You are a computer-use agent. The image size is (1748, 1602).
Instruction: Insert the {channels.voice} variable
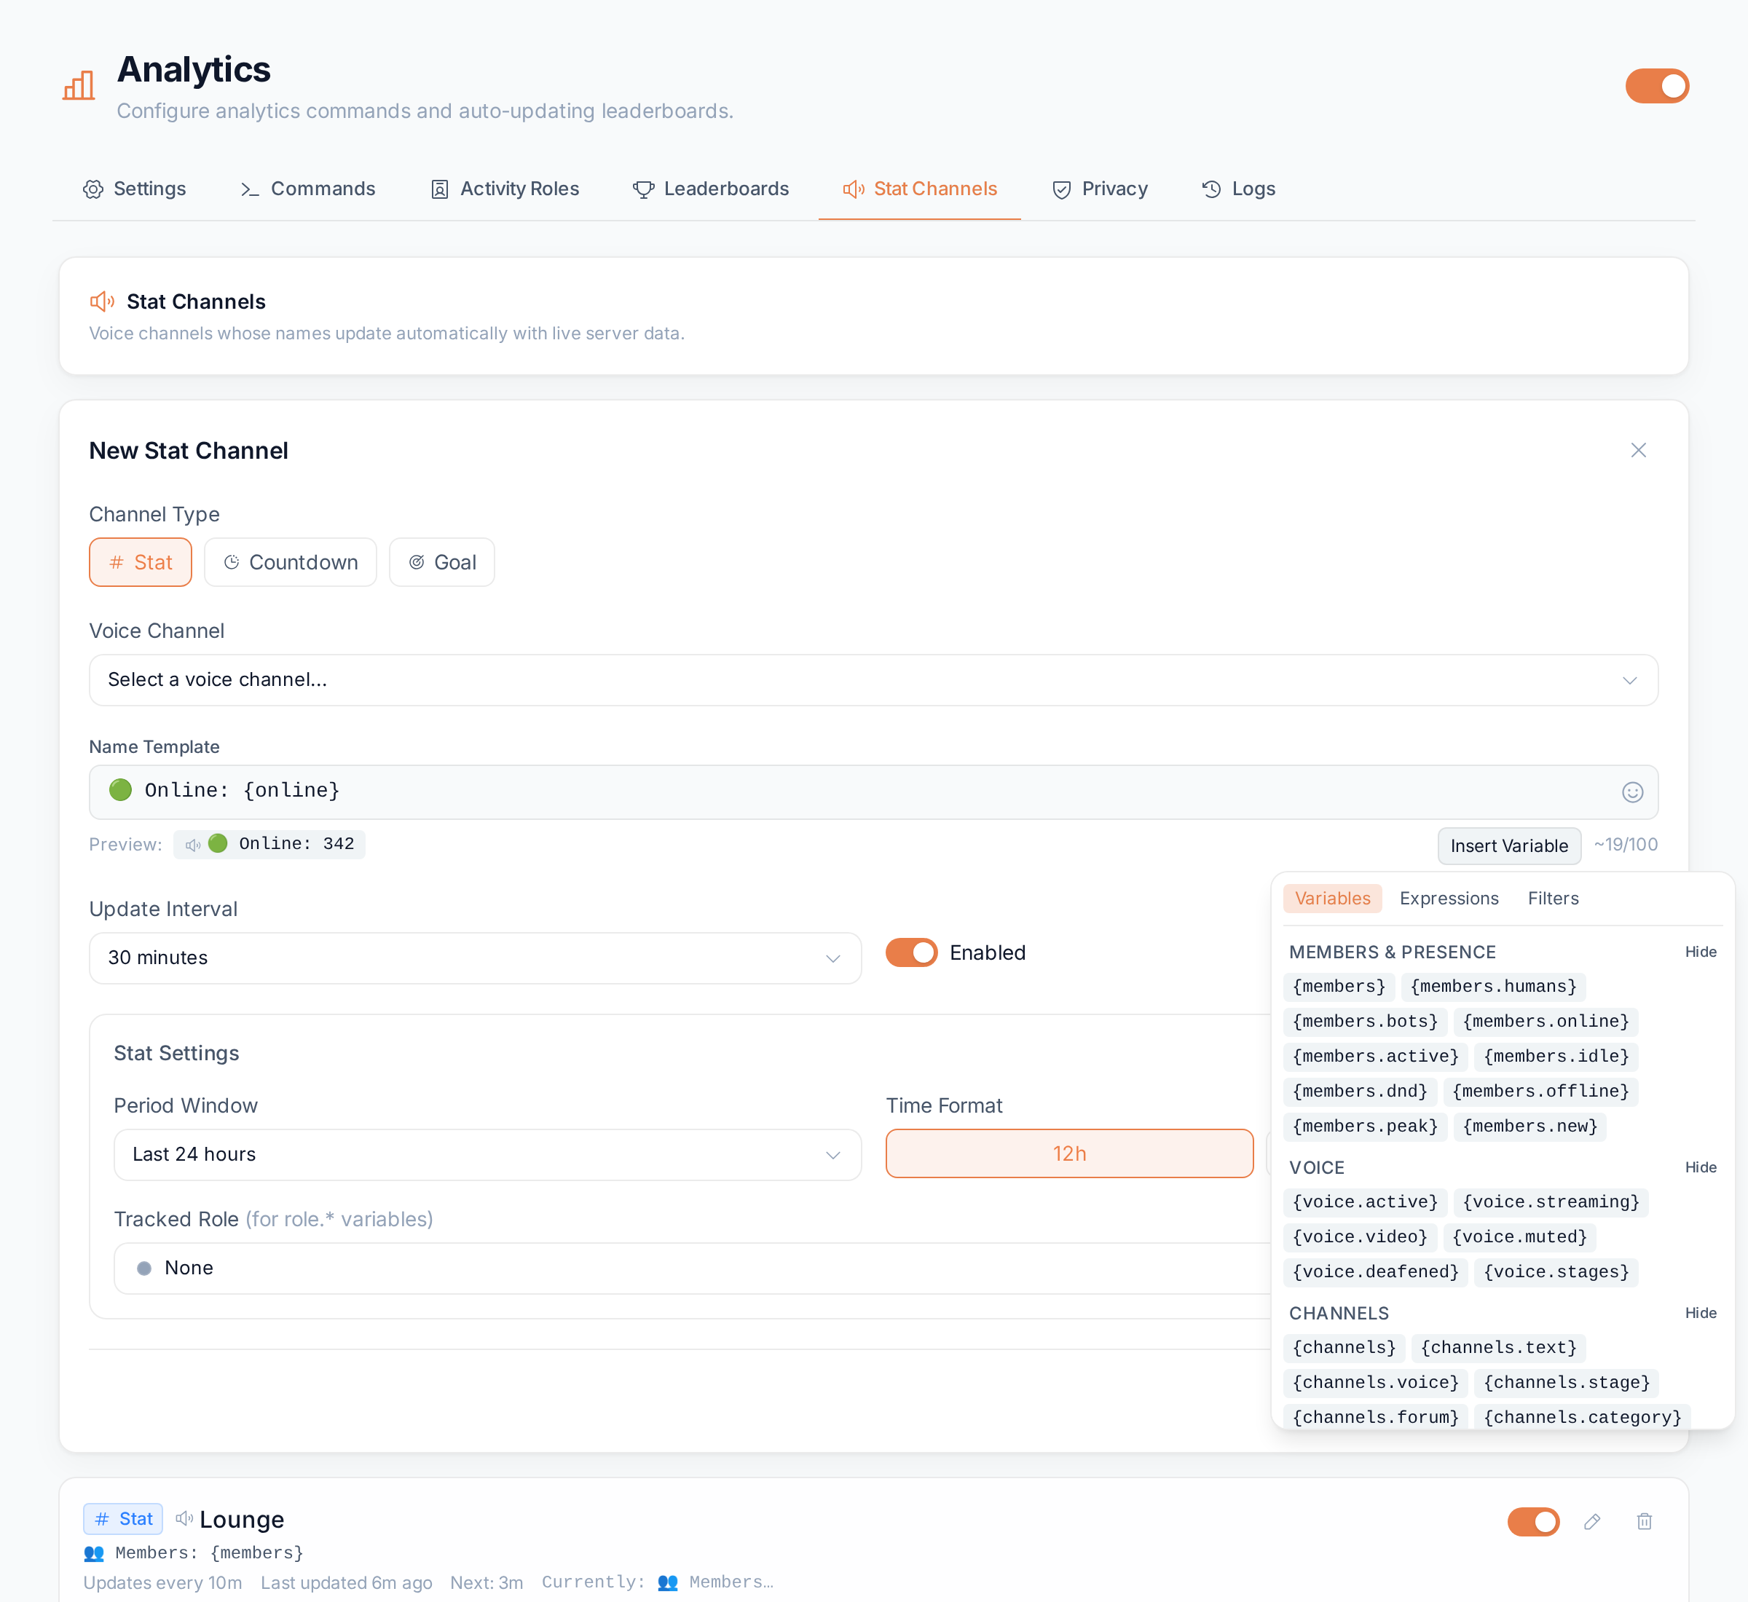coord(1376,1383)
